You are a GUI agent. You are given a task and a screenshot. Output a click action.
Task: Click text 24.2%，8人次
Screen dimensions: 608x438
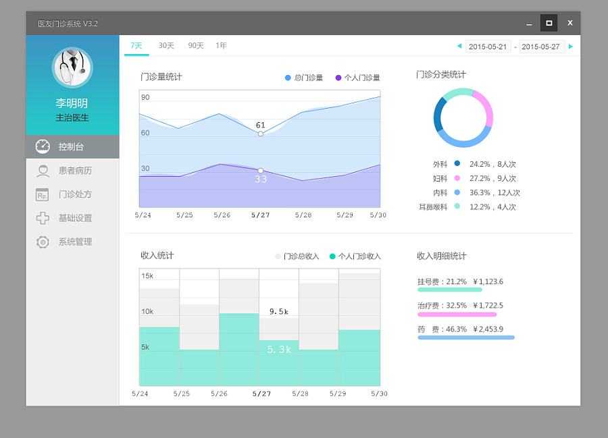[492, 164]
